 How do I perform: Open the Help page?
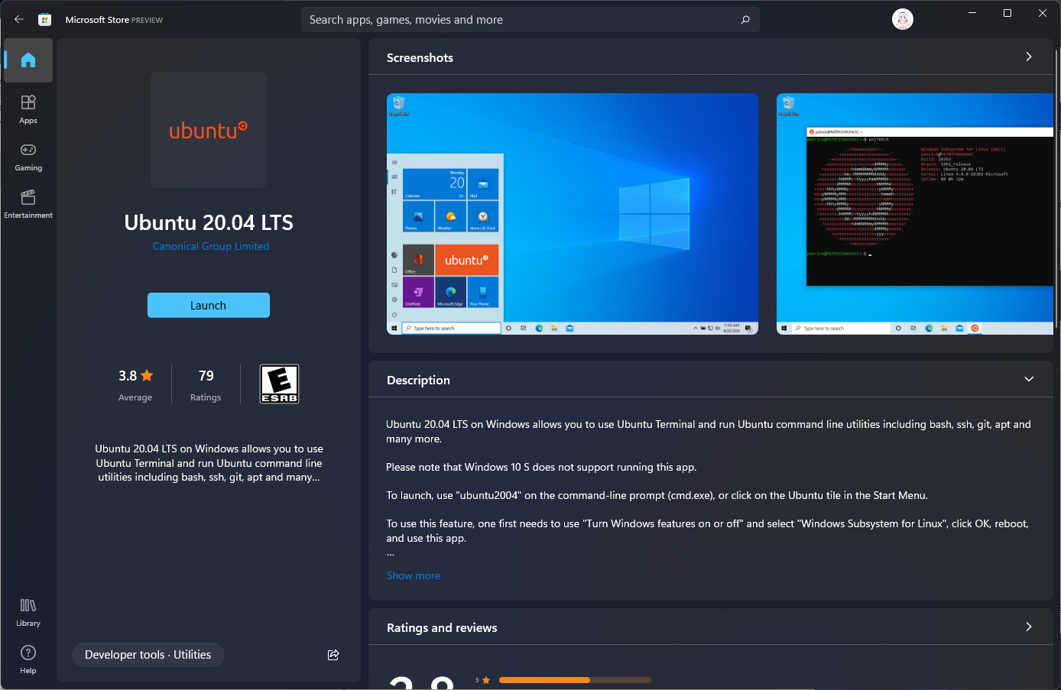28,659
